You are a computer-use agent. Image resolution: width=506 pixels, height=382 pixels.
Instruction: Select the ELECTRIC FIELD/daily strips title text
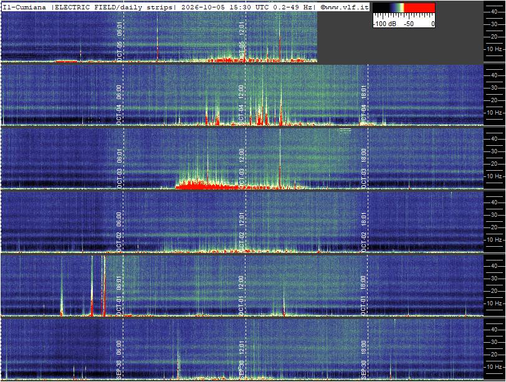113,7
